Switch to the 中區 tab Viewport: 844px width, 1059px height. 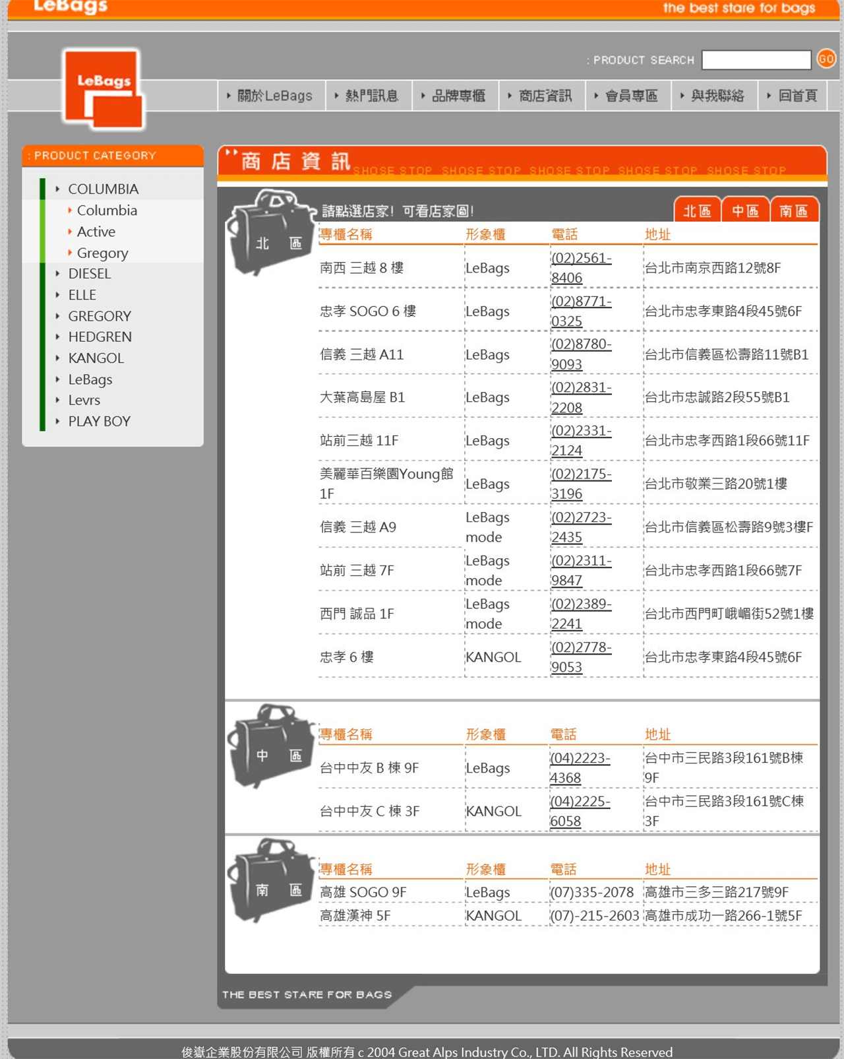click(746, 210)
